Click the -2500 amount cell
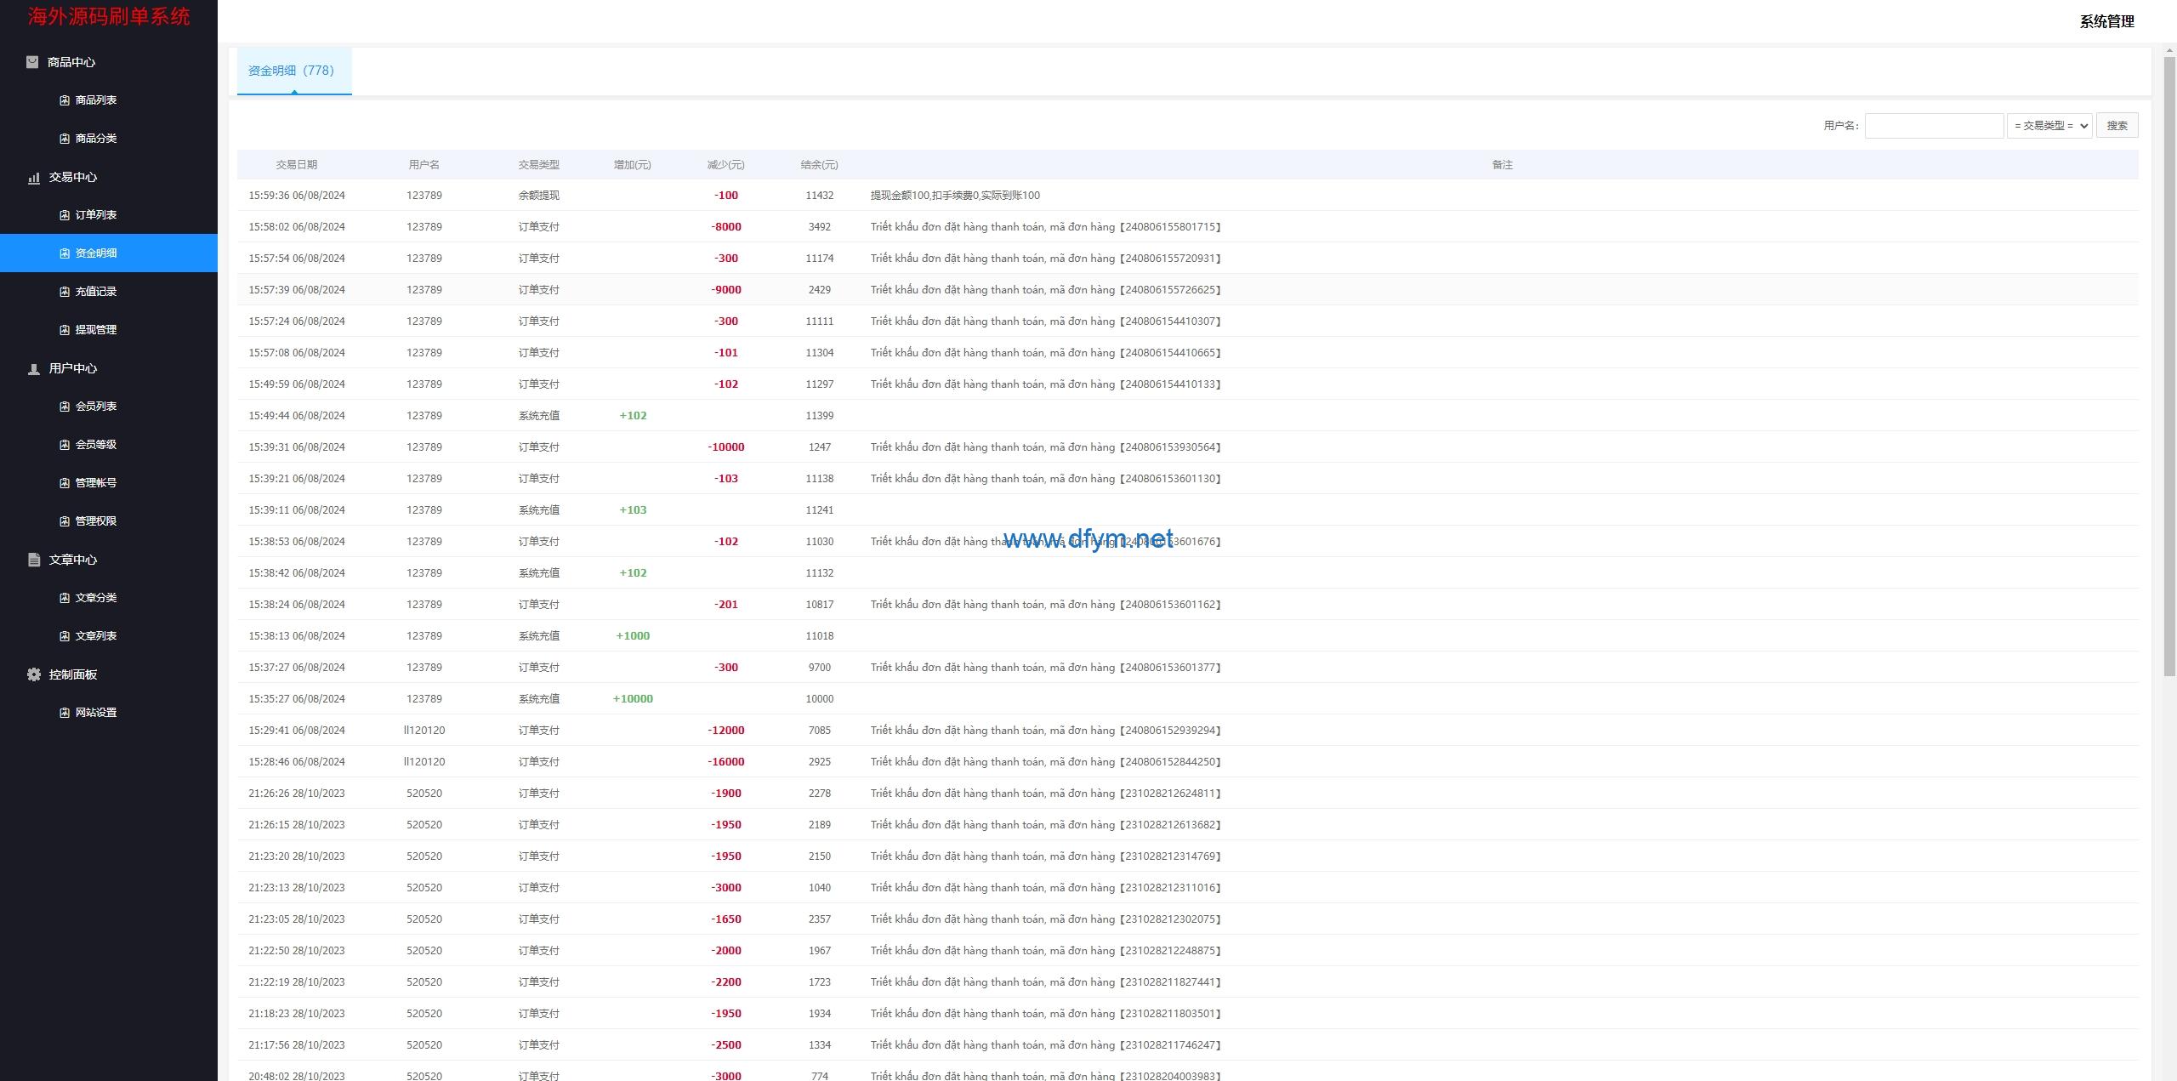 click(x=726, y=1045)
